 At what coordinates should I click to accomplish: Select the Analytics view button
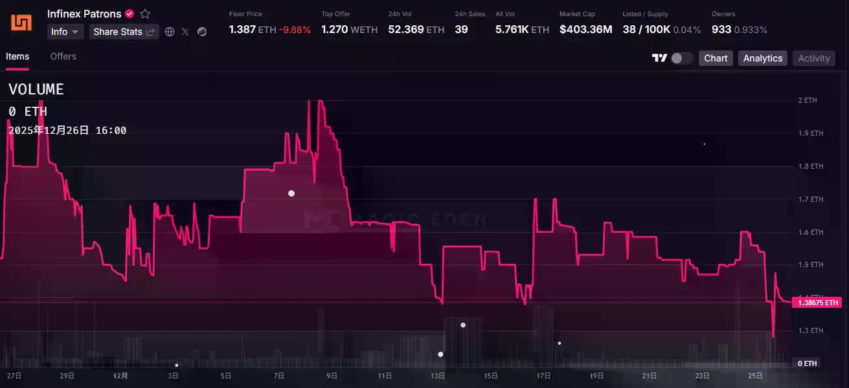click(x=762, y=58)
